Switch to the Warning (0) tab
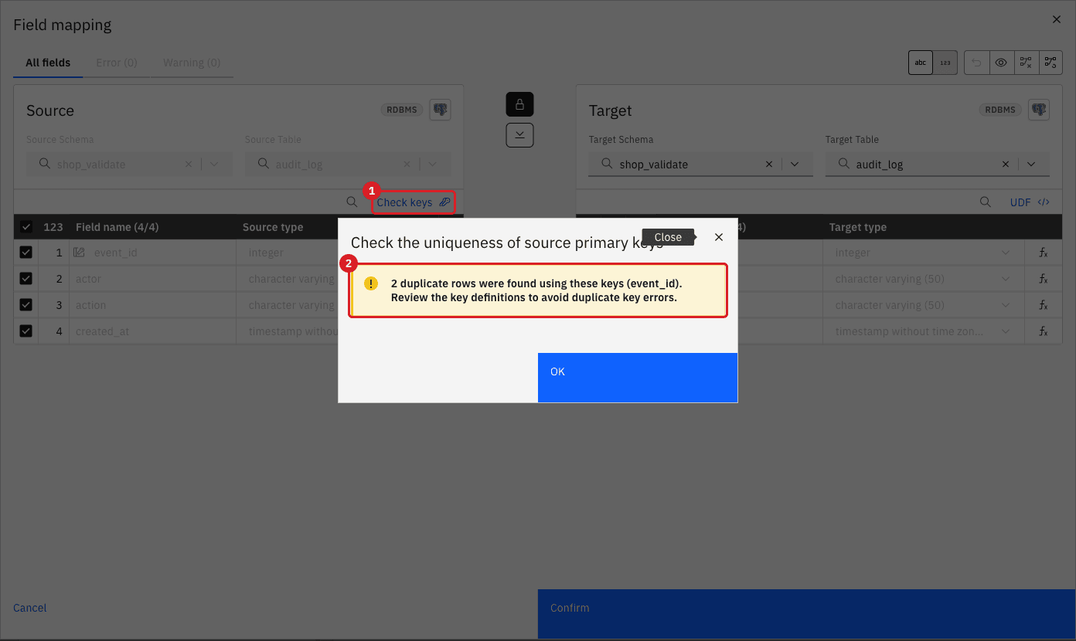The height and width of the screenshot is (641, 1076). point(192,63)
